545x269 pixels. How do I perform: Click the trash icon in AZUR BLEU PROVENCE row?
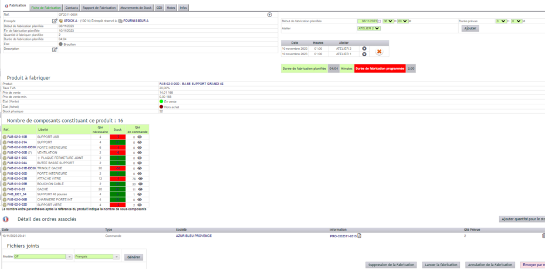point(543,236)
